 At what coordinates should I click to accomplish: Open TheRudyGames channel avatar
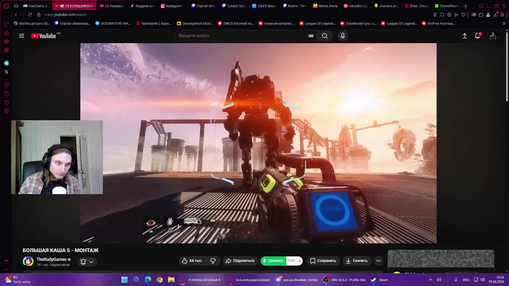click(x=28, y=261)
